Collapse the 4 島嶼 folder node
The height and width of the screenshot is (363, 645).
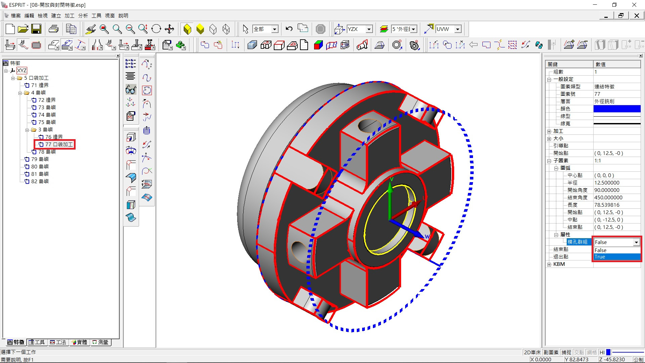(x=20, y=93)
